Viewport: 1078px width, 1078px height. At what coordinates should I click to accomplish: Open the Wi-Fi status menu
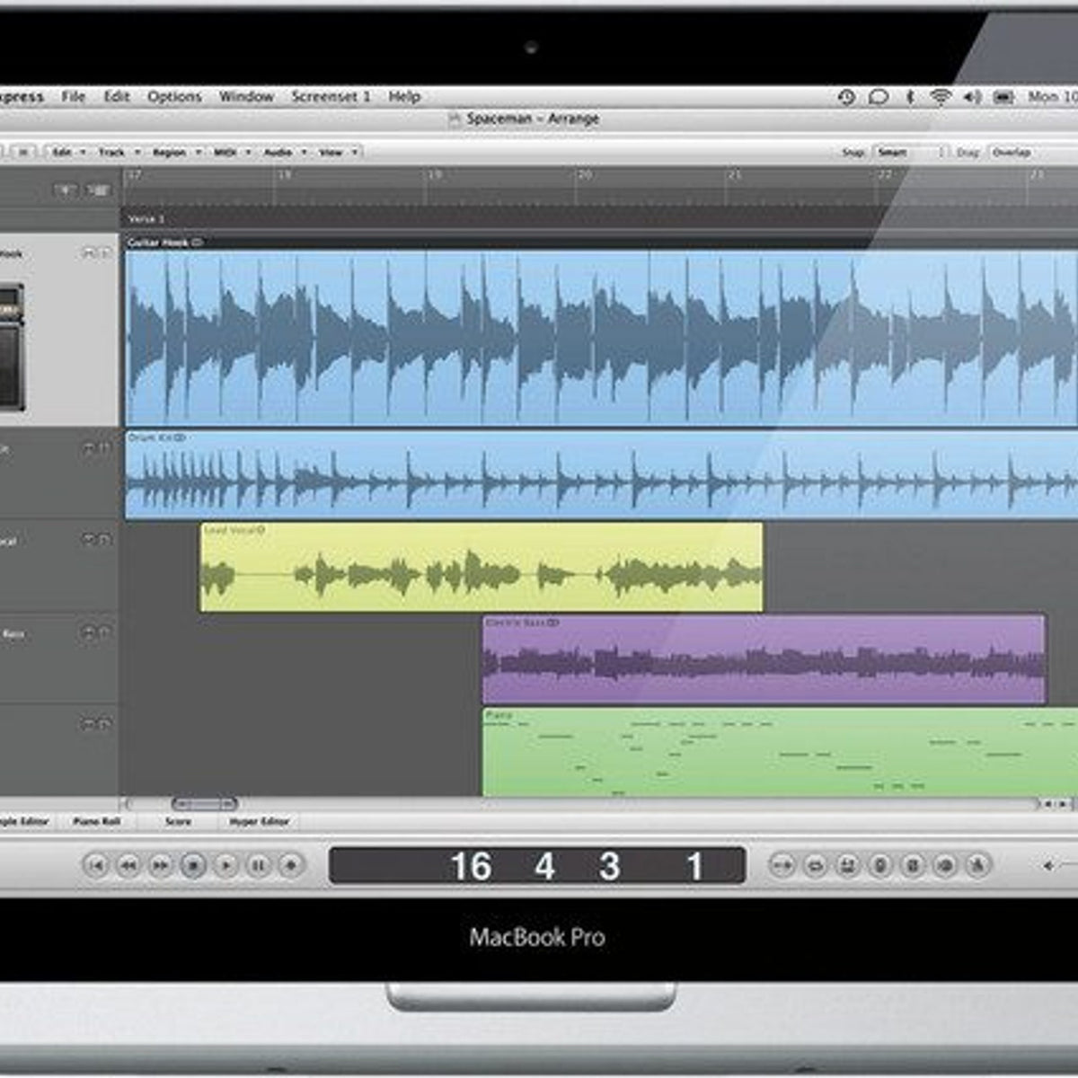point(940,97)
